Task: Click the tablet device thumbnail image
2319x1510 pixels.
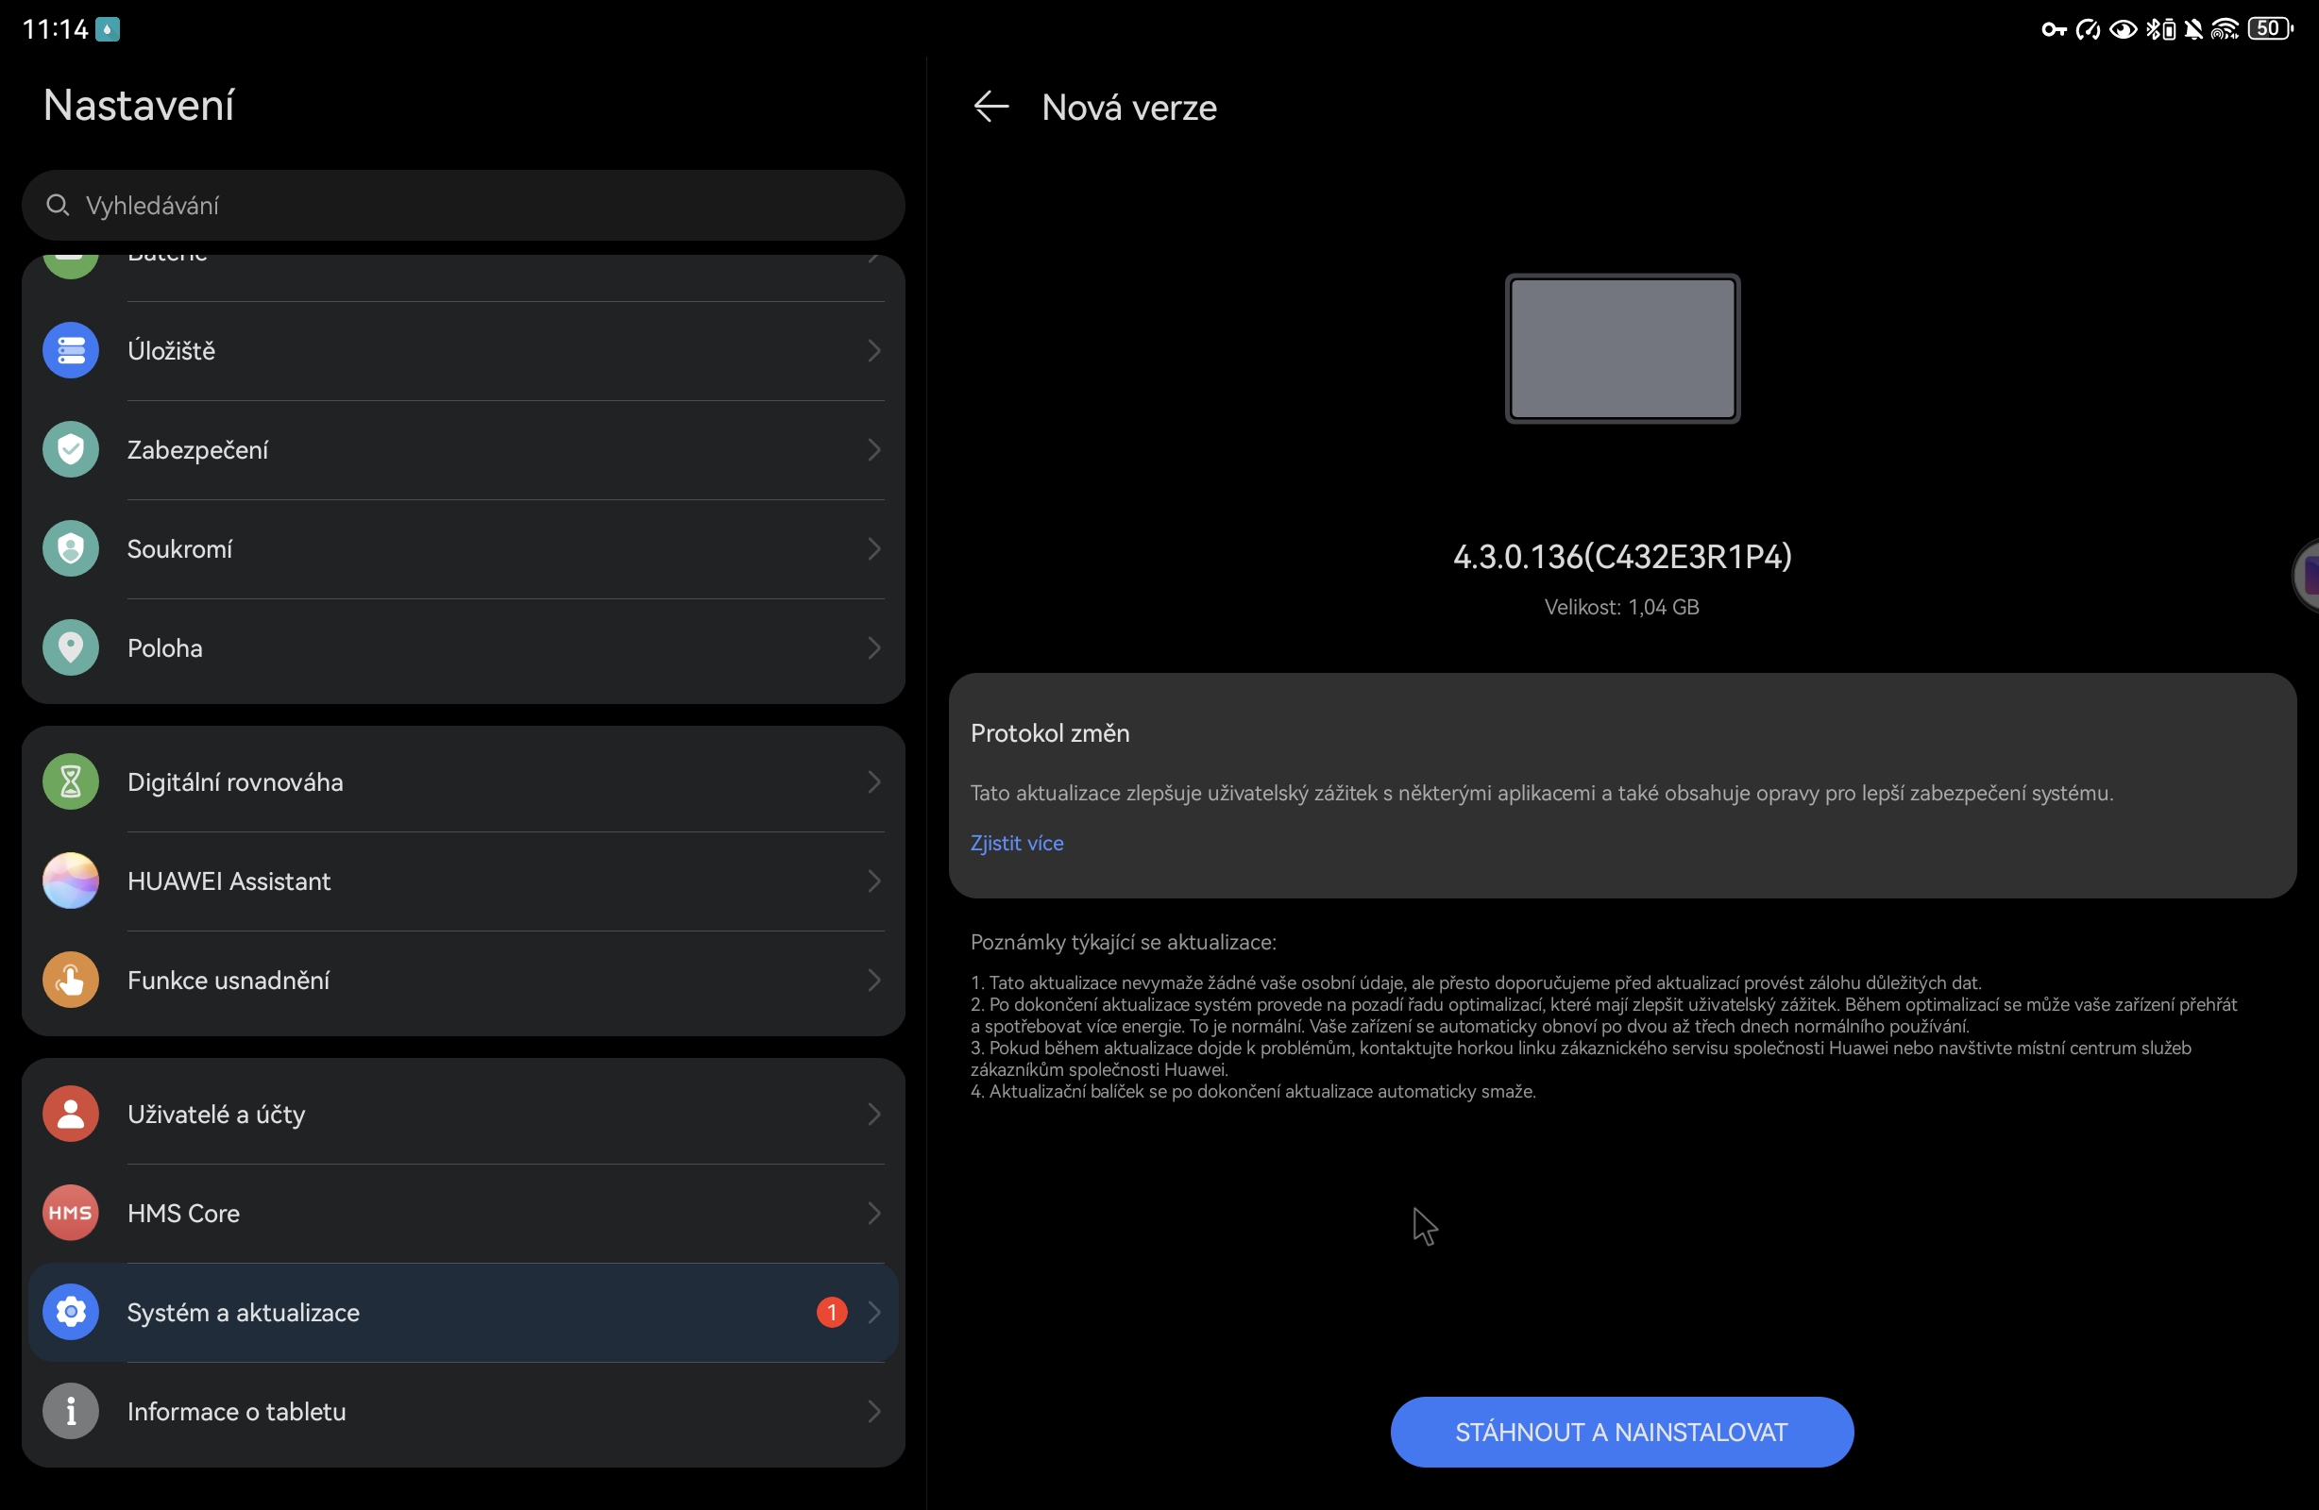Action: 1621,349
